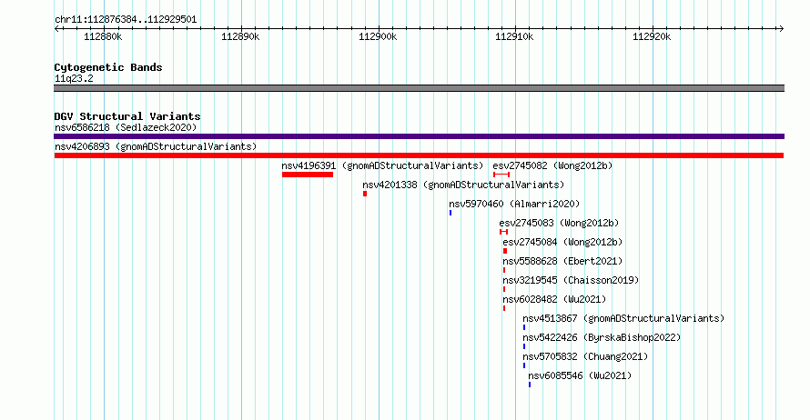The image size is (810, 420).
Task: Click the chr11:112876384..112929501 coordinate text
Action: point(126,20)
